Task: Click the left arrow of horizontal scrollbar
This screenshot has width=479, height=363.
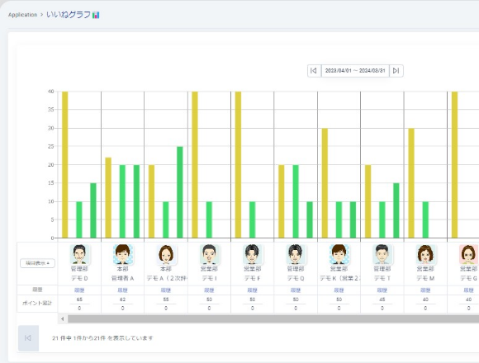Action: pos(62,319)
